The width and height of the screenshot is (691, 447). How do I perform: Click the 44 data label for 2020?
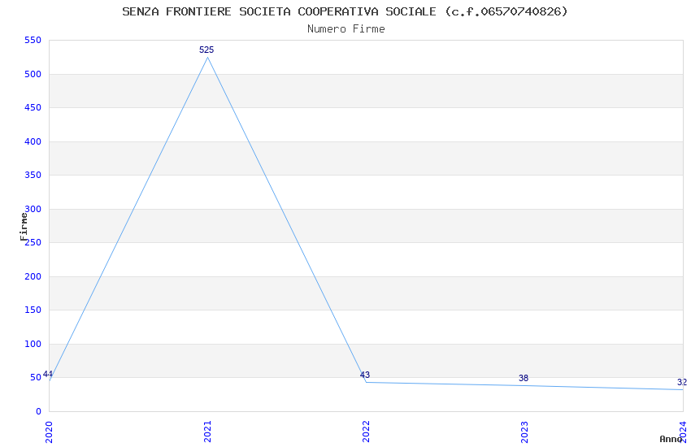[x=48, y=374]
